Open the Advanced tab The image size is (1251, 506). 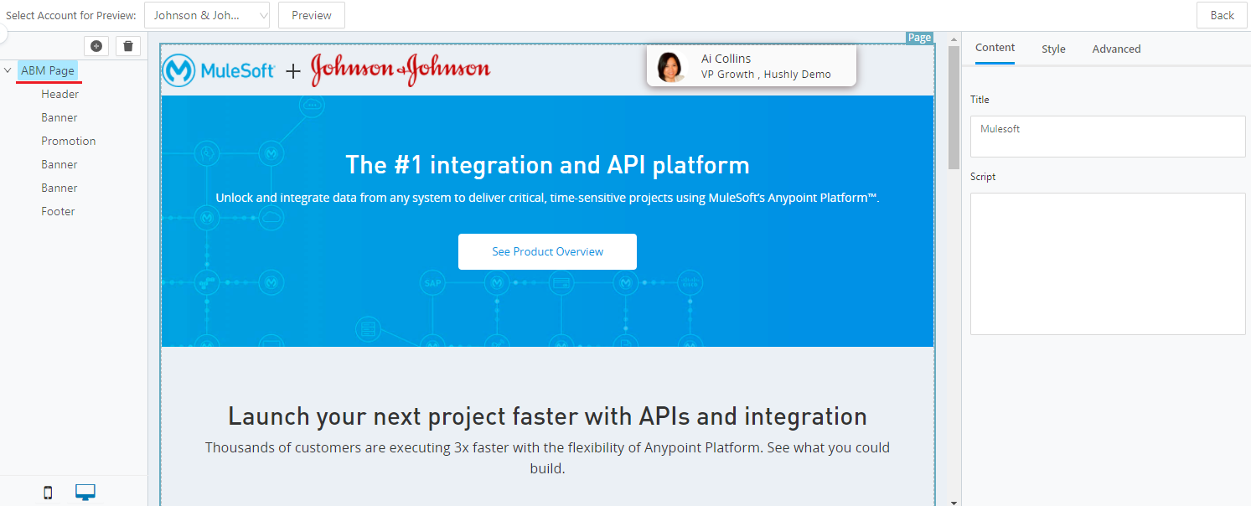pos(1116,49)
